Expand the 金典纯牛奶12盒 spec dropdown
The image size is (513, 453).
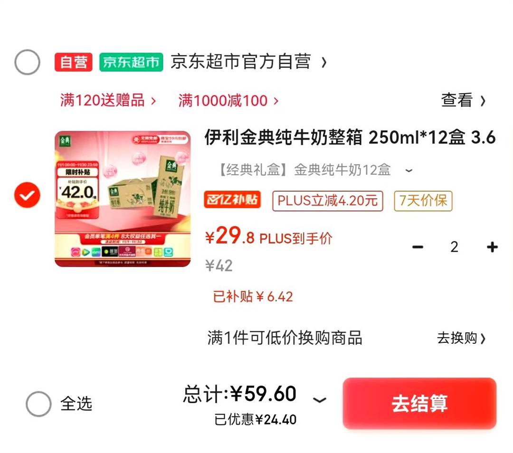click(x=408, y=170)
